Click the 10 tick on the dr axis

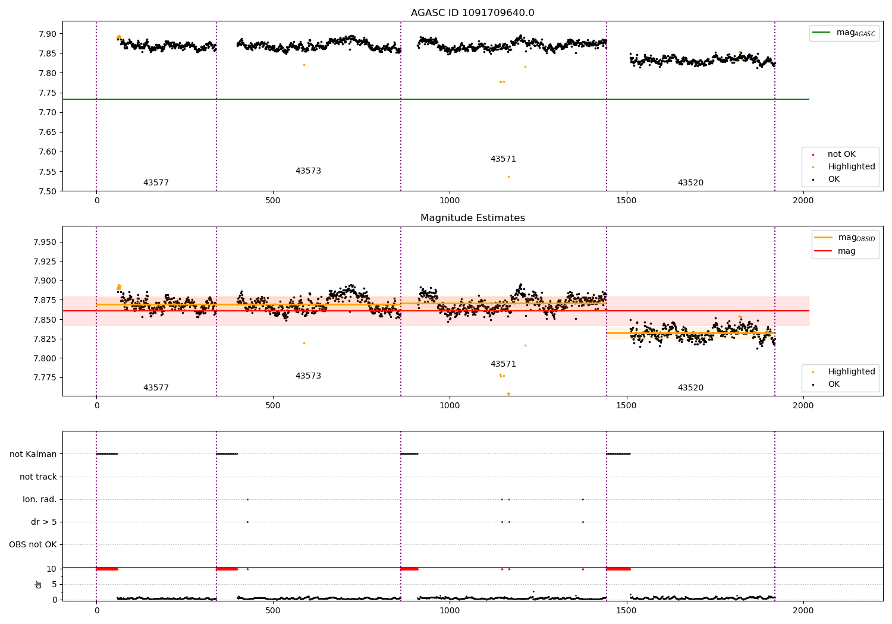pos(52,569)
